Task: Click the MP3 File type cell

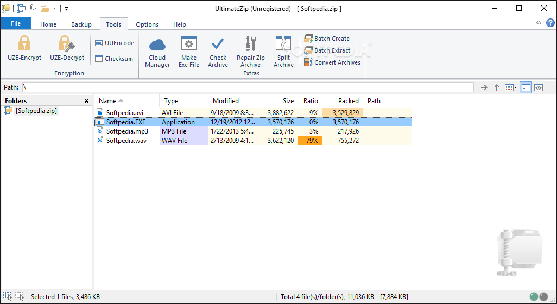Action: point(183,131)
